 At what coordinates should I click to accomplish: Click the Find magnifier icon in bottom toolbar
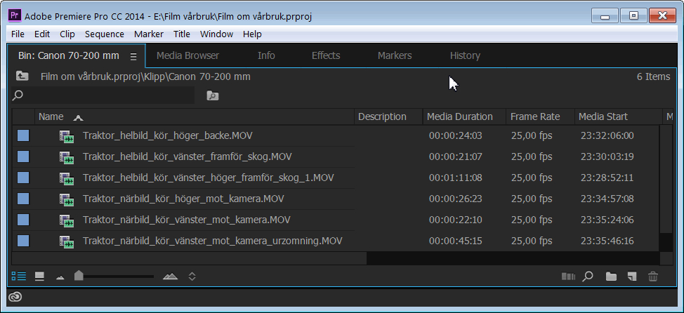[x=589, y=277]
